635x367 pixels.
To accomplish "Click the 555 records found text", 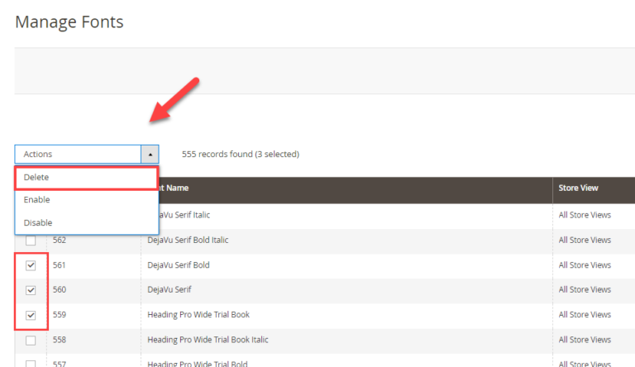I will (x=240, y=155).
